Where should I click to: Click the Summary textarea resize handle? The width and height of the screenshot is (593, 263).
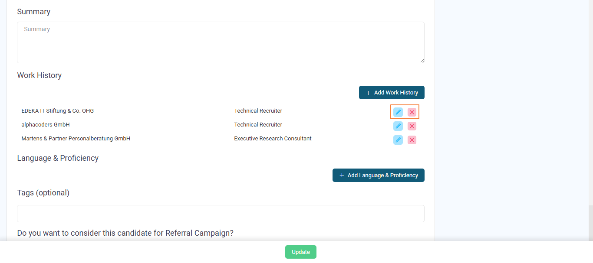(x=422, y=61)
